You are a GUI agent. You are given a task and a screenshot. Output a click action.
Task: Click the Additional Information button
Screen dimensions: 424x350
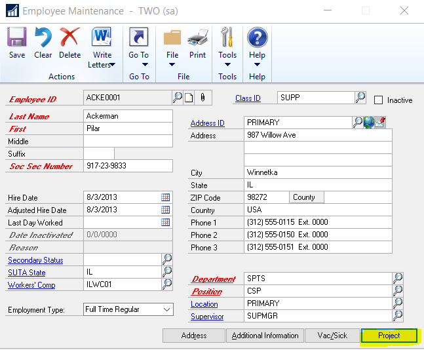[265, 336]
